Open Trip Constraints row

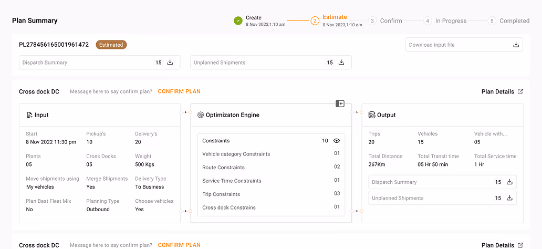click(x=271, y=194)
